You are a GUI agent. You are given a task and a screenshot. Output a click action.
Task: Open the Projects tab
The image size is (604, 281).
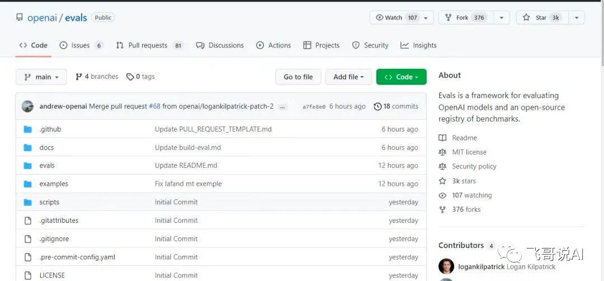pos(321,45)
